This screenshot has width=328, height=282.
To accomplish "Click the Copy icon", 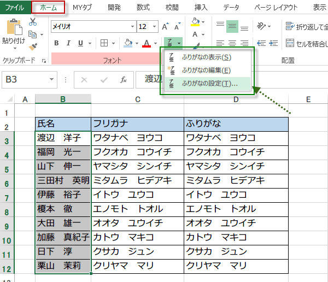I will coord(32,34).
